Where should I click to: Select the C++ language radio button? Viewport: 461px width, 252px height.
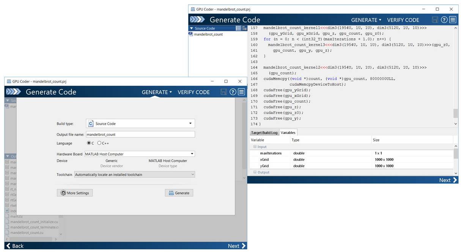99,143
